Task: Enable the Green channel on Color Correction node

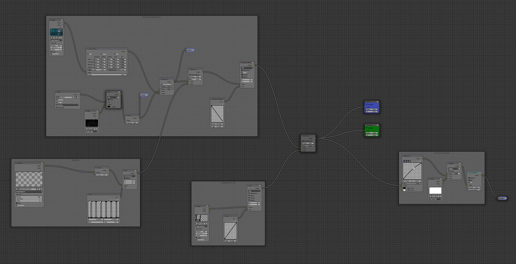Action: 101,54
